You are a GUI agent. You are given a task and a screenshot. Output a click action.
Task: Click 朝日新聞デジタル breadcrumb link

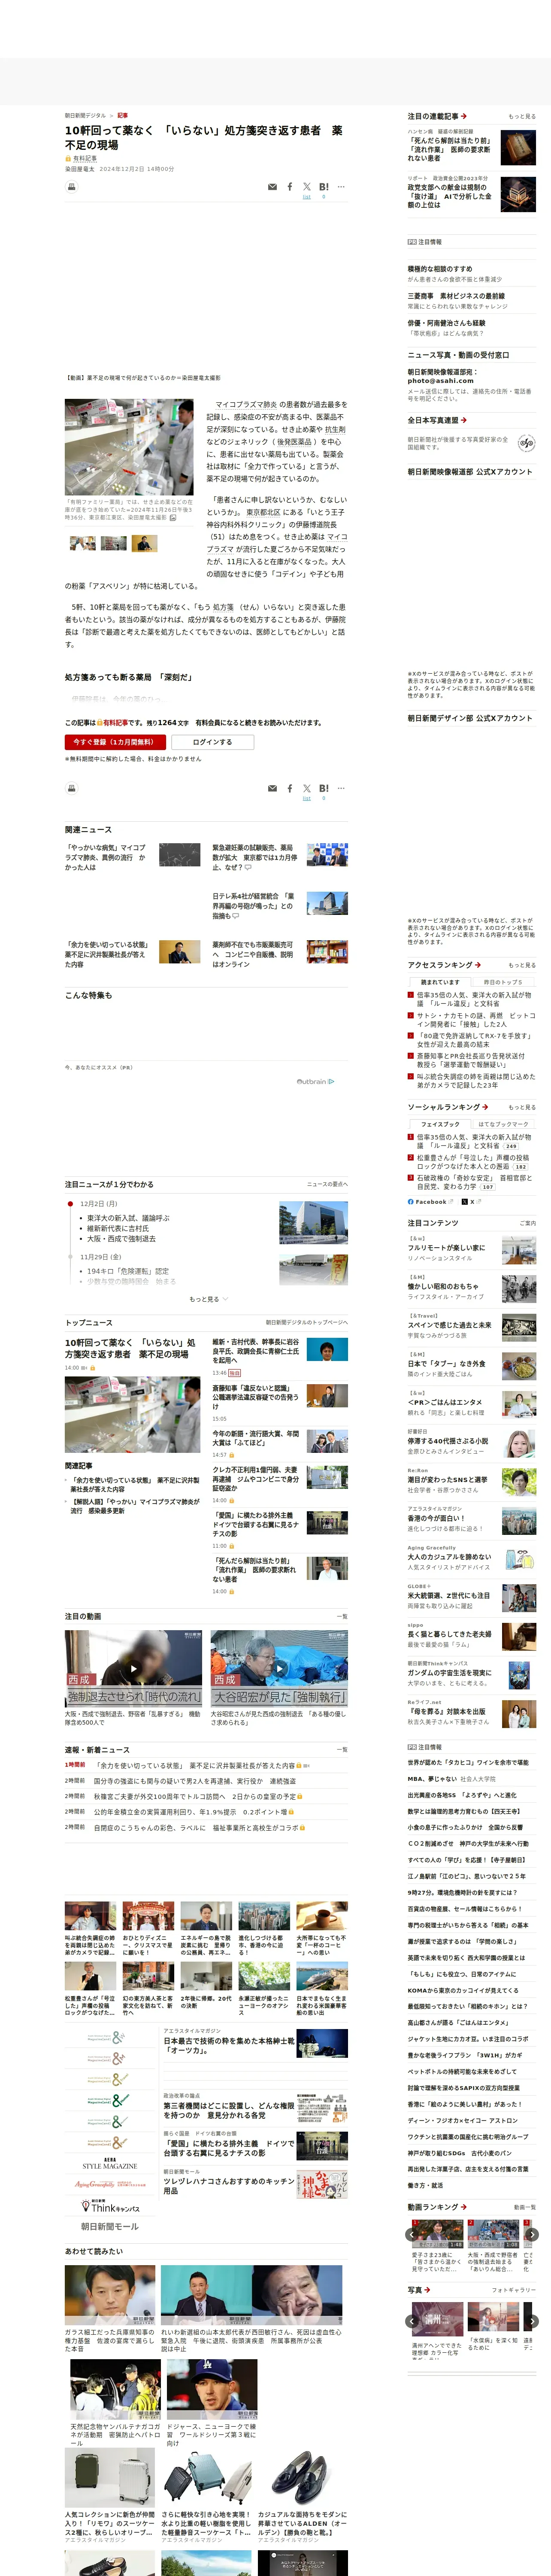85,115
